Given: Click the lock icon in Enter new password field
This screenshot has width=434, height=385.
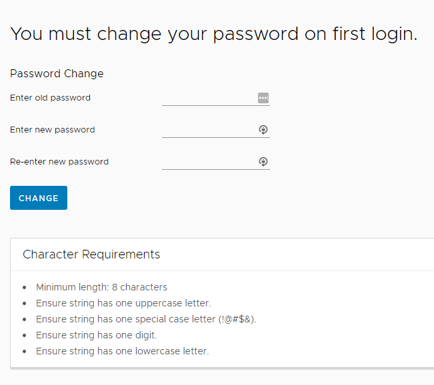Looking at the screenshot, I should [263, 129].
